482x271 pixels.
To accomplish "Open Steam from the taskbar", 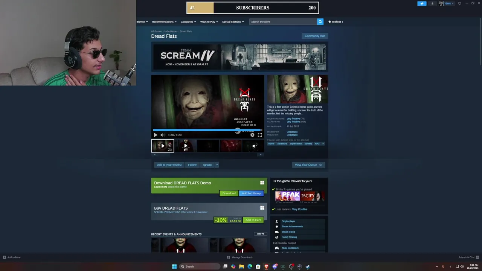I will [x=308, y=266].
